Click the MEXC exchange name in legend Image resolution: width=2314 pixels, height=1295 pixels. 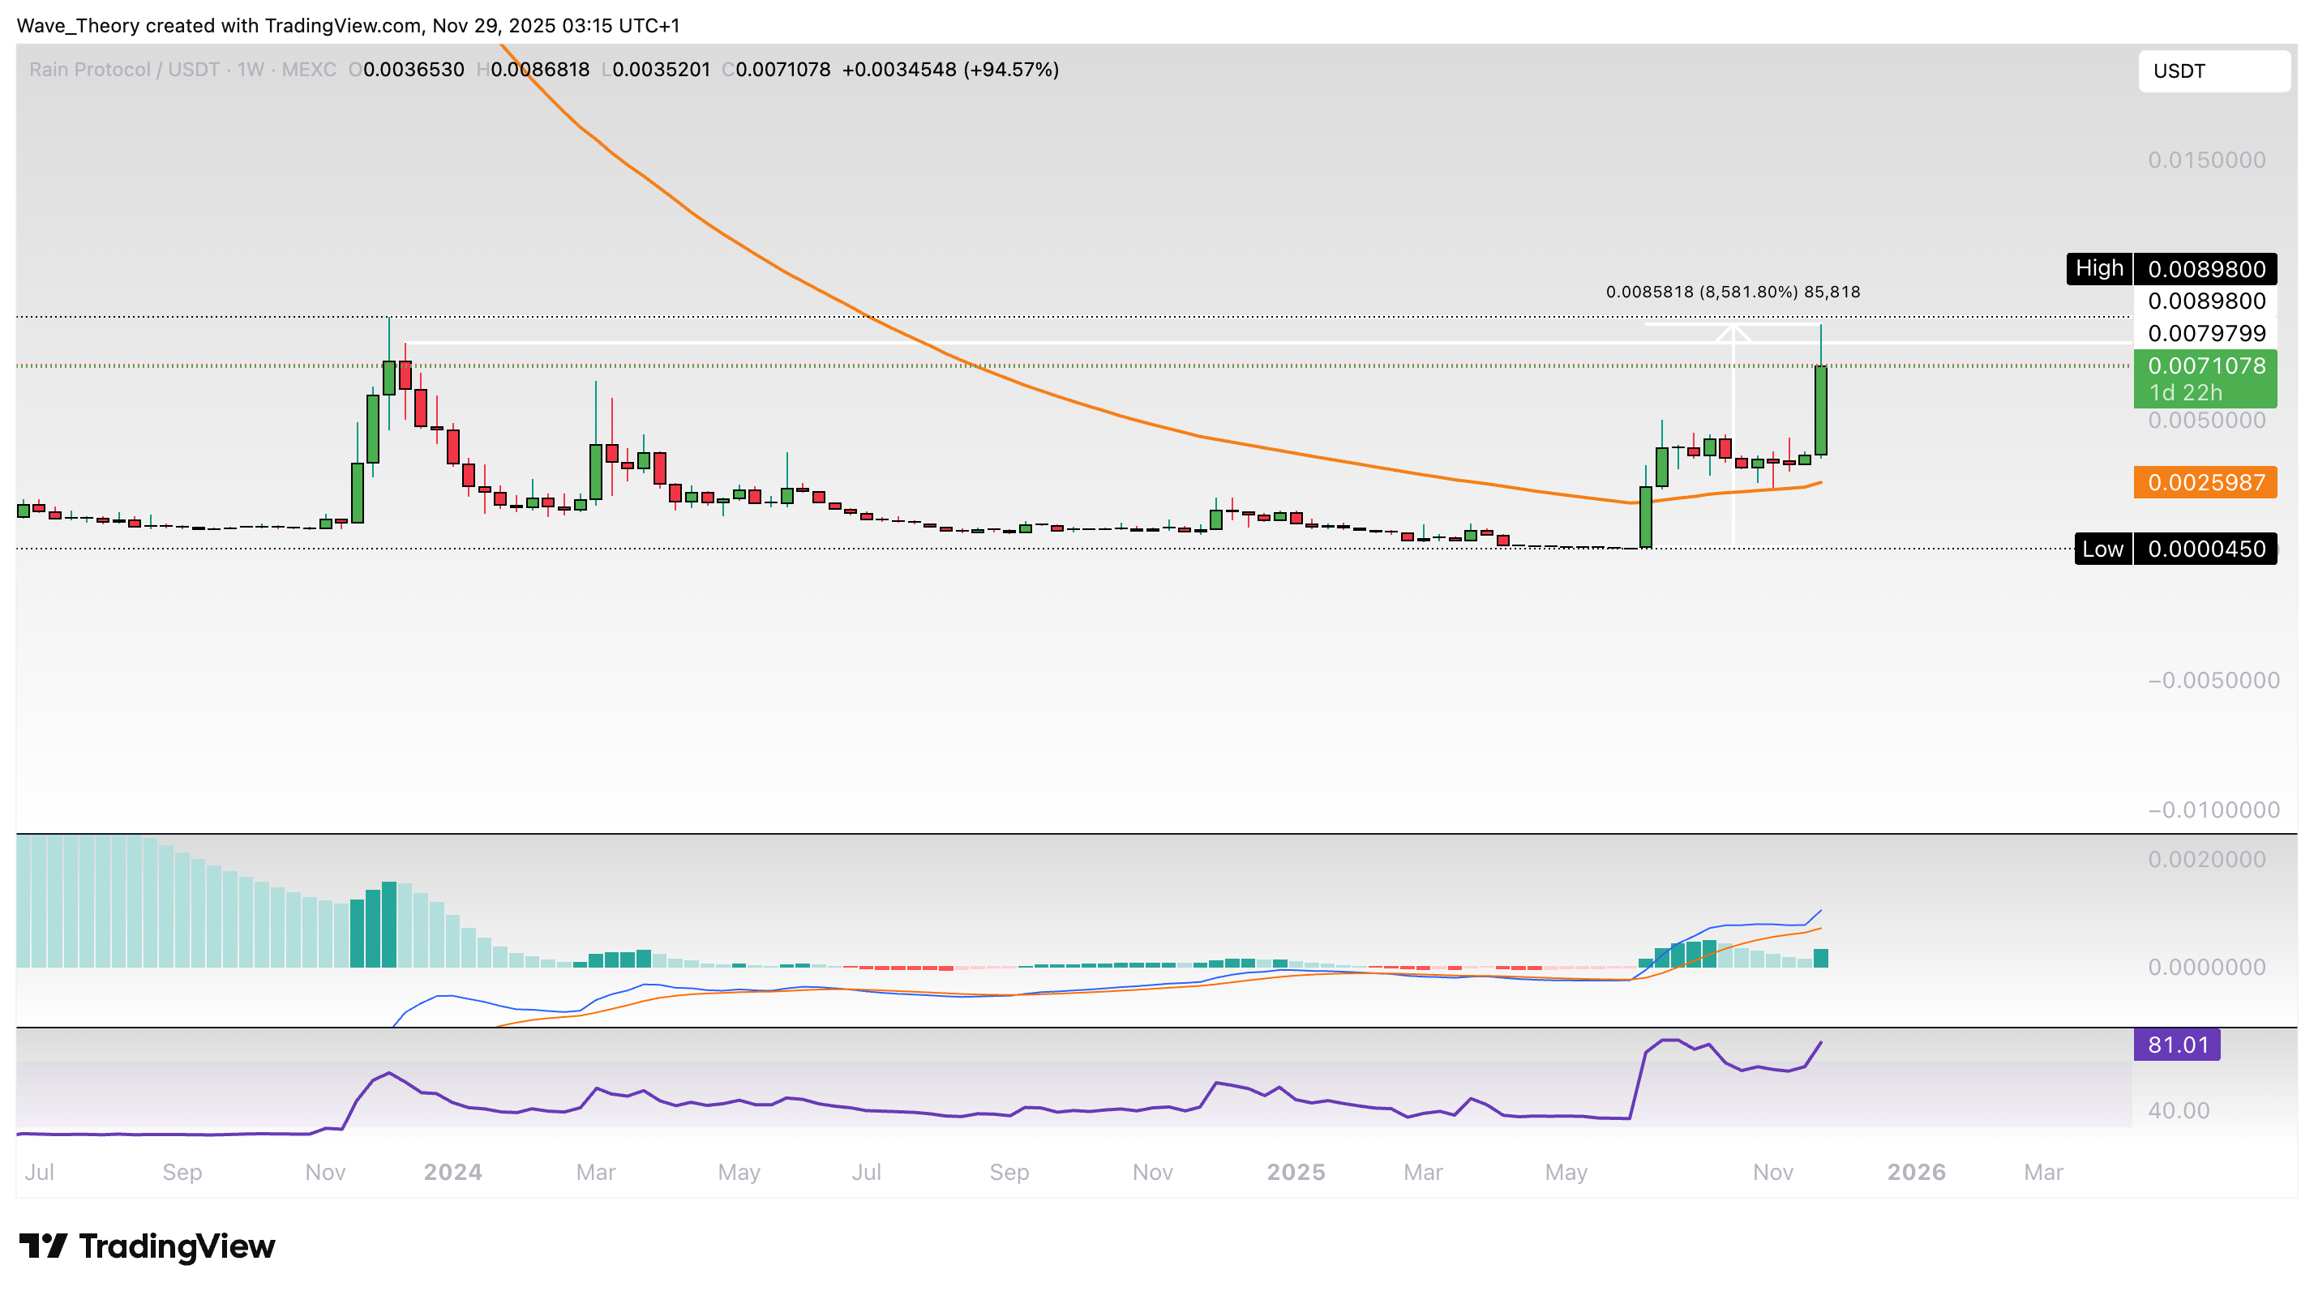(x=309, y=69)
